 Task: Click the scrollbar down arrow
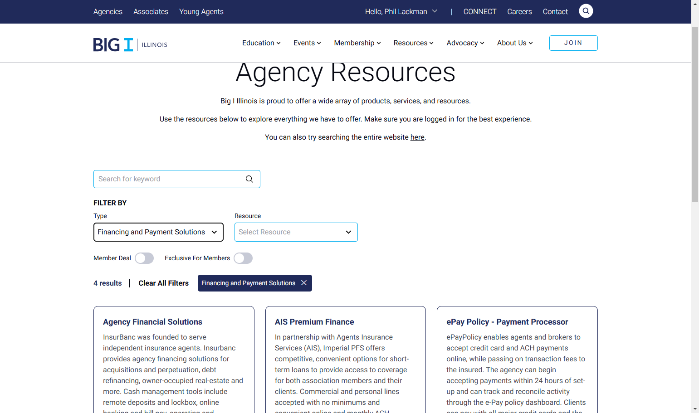pos(695,409)
